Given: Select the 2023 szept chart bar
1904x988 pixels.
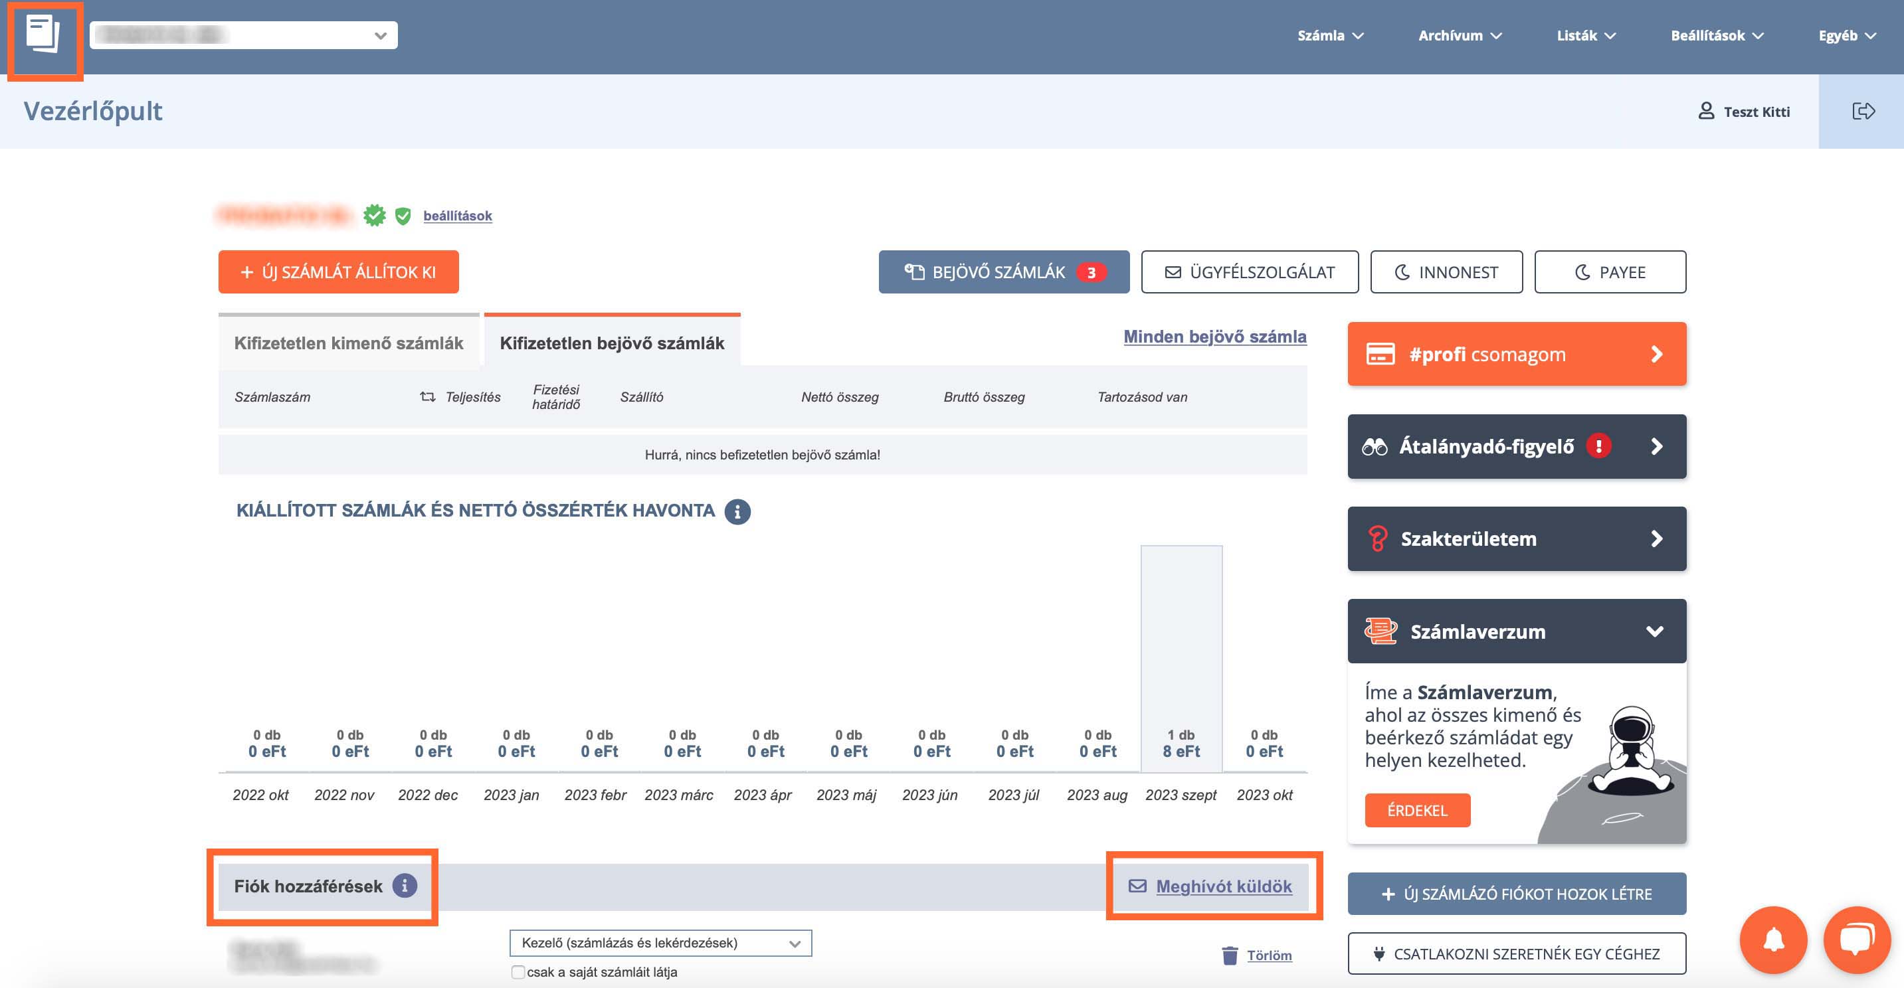Looking at the screenshot, I should 1181,658.
